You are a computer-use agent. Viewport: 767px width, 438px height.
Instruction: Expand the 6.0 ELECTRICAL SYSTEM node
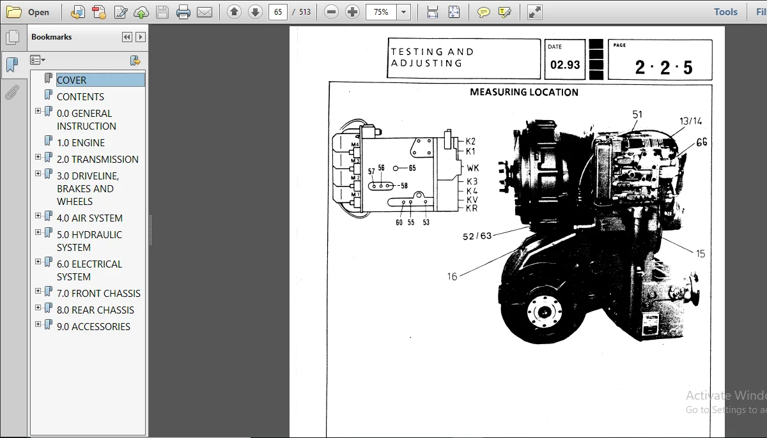coord(38,262)
